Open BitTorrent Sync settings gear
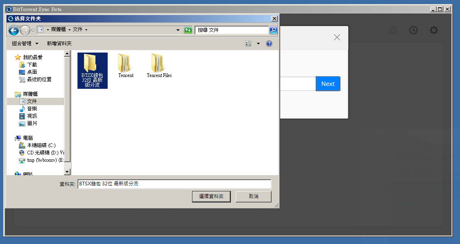 [434, 30]
